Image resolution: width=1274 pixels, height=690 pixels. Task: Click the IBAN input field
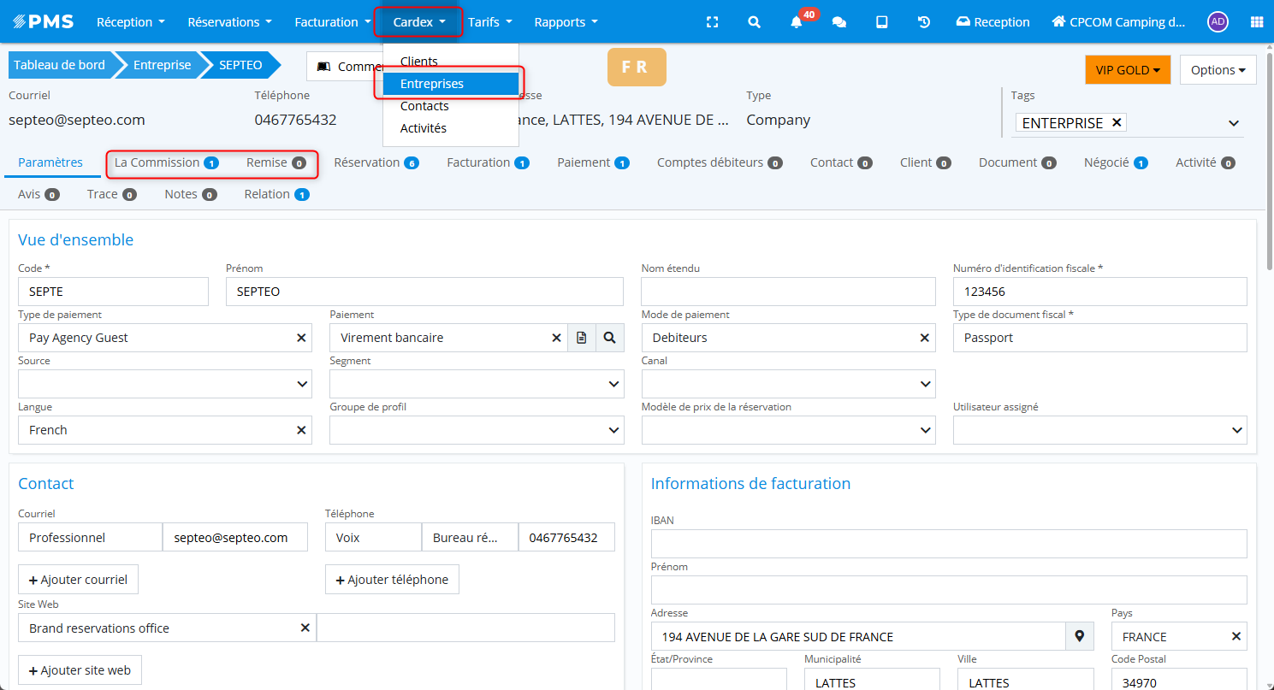pos(948,544)
